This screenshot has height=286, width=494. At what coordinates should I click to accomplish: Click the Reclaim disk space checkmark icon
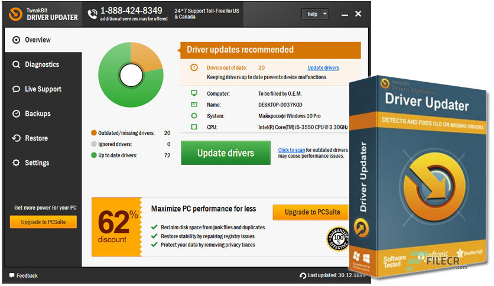pyautogui.click(x=154, y=227)
